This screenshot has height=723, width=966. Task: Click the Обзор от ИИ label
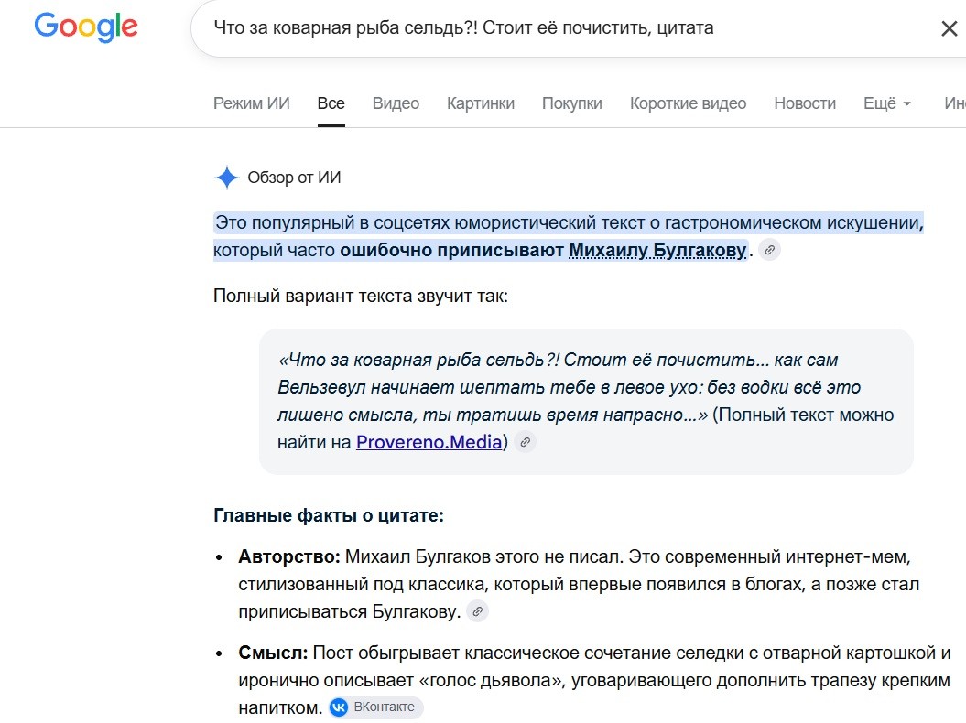point(294,178)
